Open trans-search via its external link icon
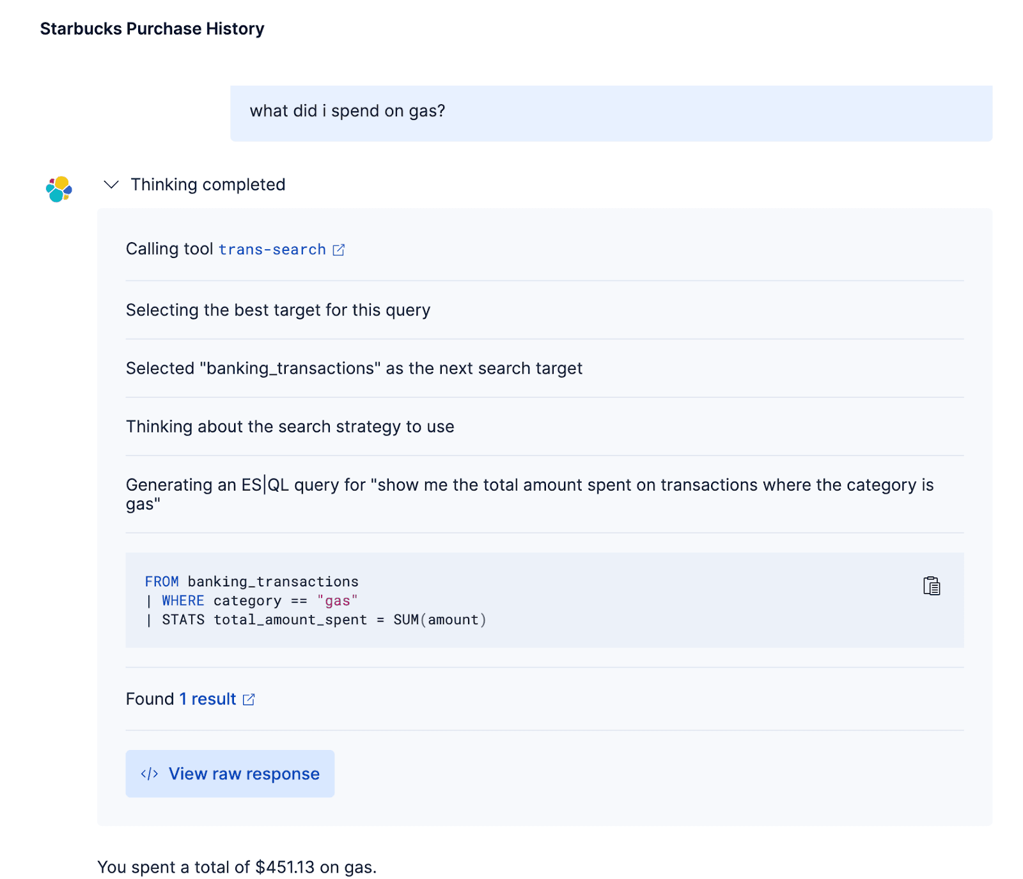Screen dimensions: 1023x879 point(339,250)
